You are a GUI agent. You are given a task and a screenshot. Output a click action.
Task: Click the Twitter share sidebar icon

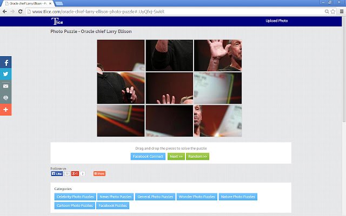click(x=6, y=74)
